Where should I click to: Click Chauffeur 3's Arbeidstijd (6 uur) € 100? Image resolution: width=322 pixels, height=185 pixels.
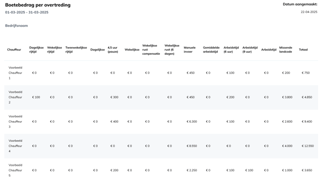[230, 122]
